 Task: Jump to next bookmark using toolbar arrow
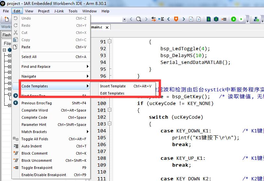tap(184, 19)
